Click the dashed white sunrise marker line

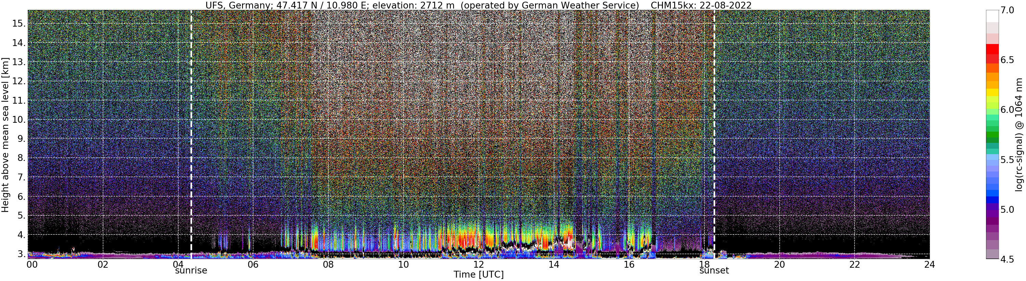point(191,134)
